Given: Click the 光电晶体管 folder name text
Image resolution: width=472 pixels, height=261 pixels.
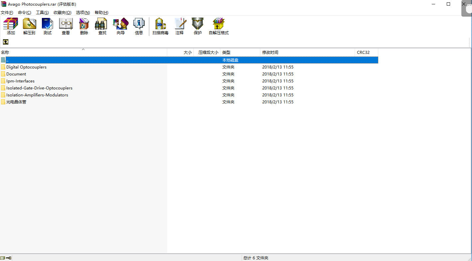Looking at the screenshot, I should pyautogui.click(x=16, y=102).
